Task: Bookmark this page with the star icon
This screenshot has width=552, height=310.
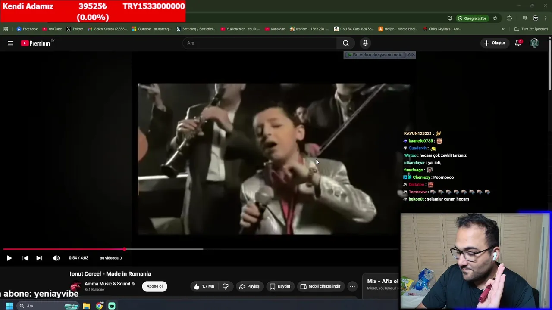Action: 495,18
